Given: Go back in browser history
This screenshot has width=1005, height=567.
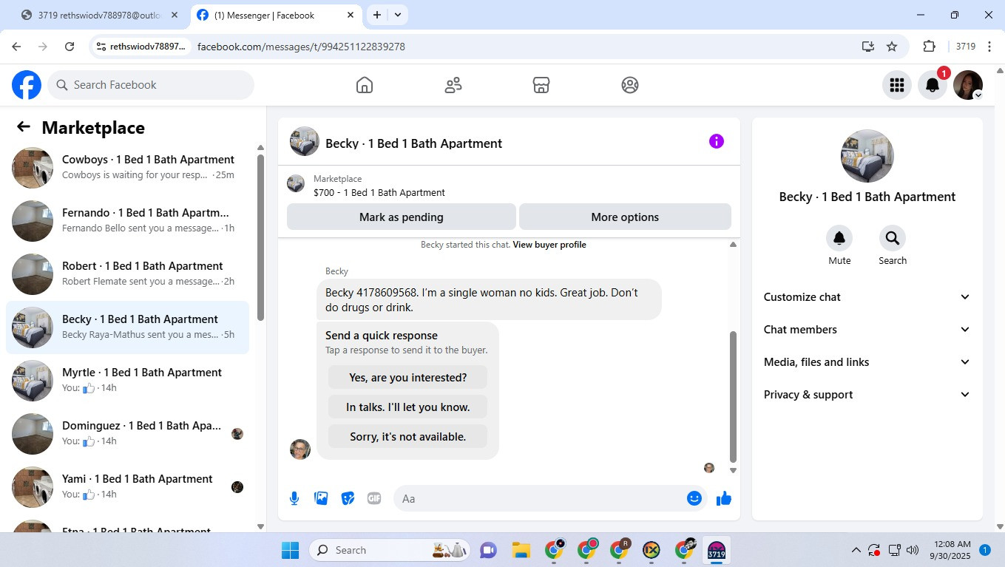Looking at the screenshot, I should click(16, 47).
